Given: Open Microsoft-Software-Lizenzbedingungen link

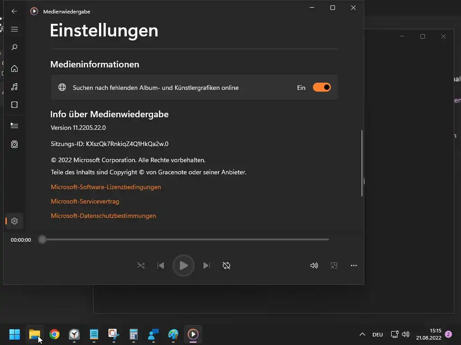Looking at the screenshot, I should click(x=106, y=187).
